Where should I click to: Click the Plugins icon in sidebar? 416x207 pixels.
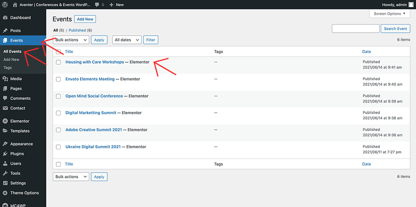(5, 154)
